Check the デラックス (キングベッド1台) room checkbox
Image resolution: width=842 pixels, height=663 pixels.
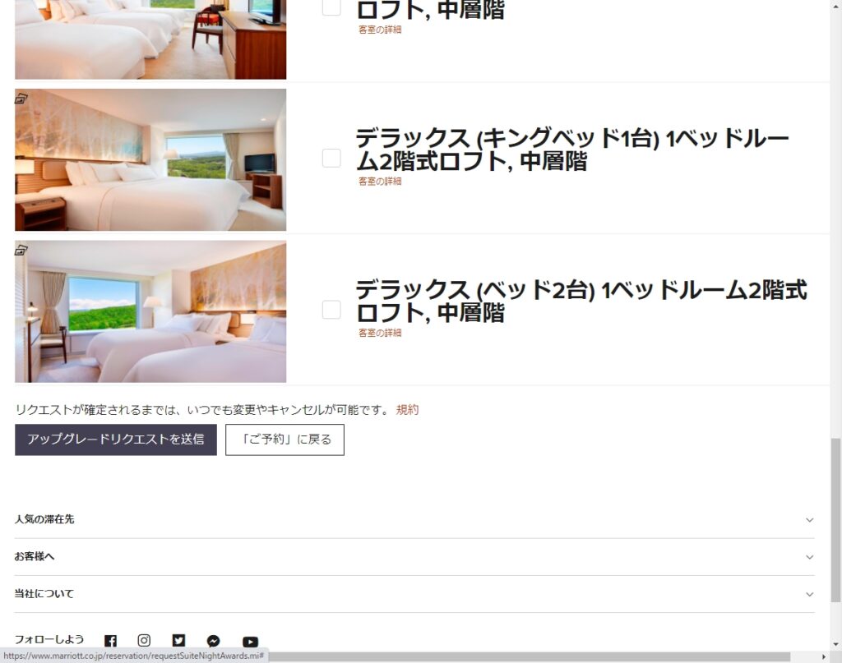point(331,159)
